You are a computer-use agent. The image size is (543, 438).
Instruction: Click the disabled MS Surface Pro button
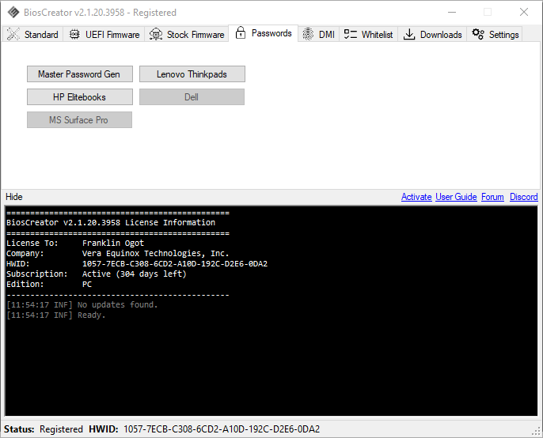coord(79,119)
